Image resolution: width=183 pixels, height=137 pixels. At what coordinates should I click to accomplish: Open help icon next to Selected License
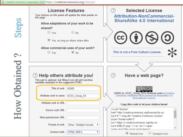coord(113,11)
